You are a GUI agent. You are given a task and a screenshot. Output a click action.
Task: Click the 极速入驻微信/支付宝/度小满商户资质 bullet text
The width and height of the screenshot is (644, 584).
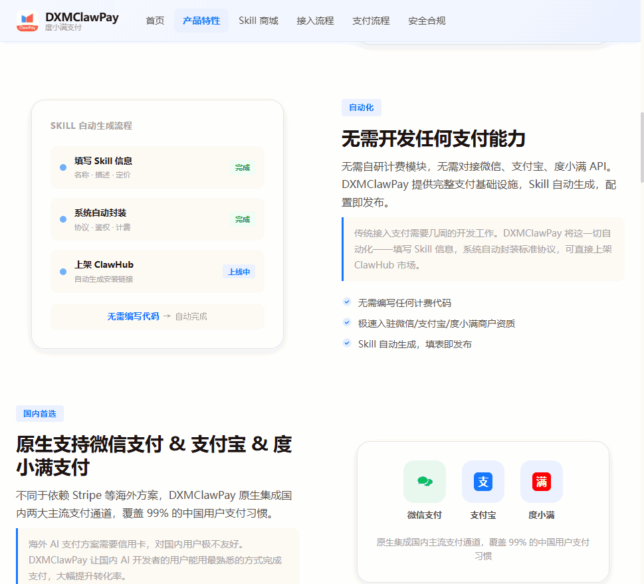point(437,324)
